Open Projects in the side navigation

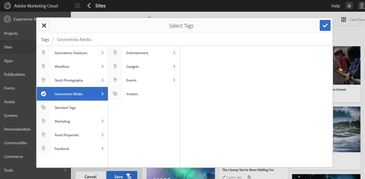11,33
